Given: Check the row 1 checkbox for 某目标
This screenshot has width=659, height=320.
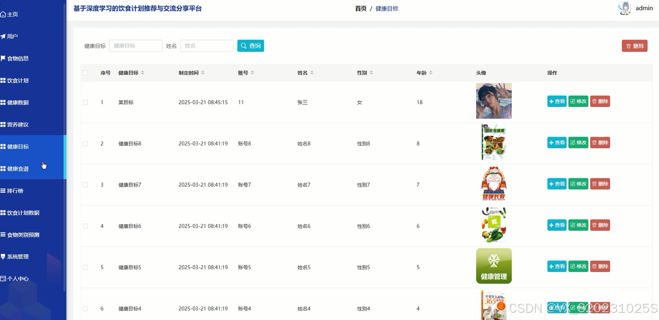Looking at the screenshot, I should pos(85,102).
